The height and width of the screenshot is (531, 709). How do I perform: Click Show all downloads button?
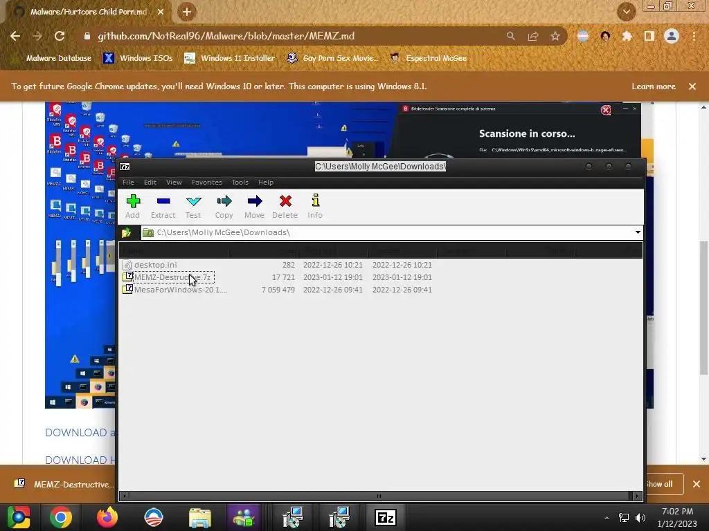pos(664,484)
